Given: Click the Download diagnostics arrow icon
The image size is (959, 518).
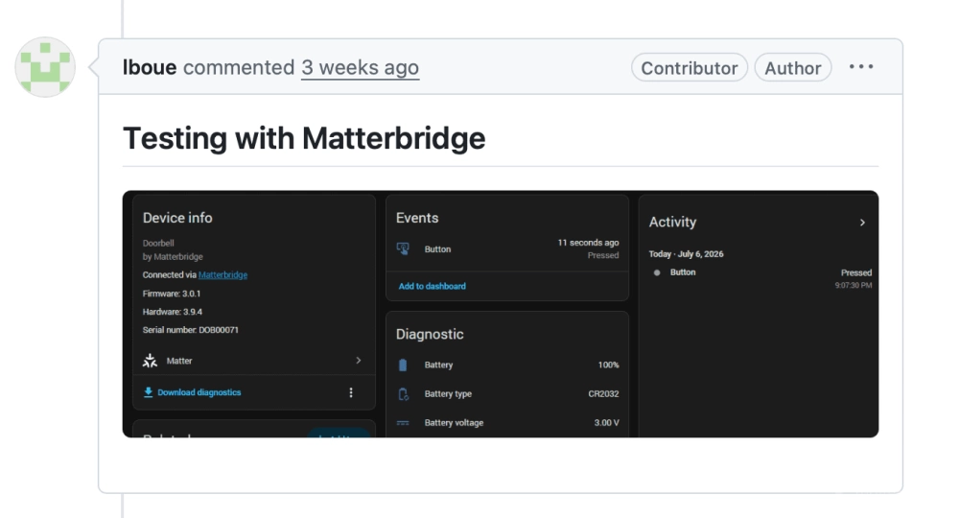Looking at the screenshot, I should 148,392.
